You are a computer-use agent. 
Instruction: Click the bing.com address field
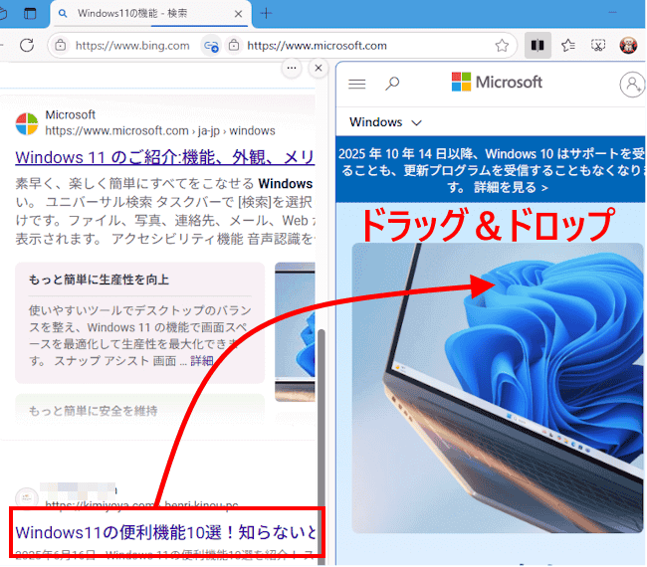(132, 46)
